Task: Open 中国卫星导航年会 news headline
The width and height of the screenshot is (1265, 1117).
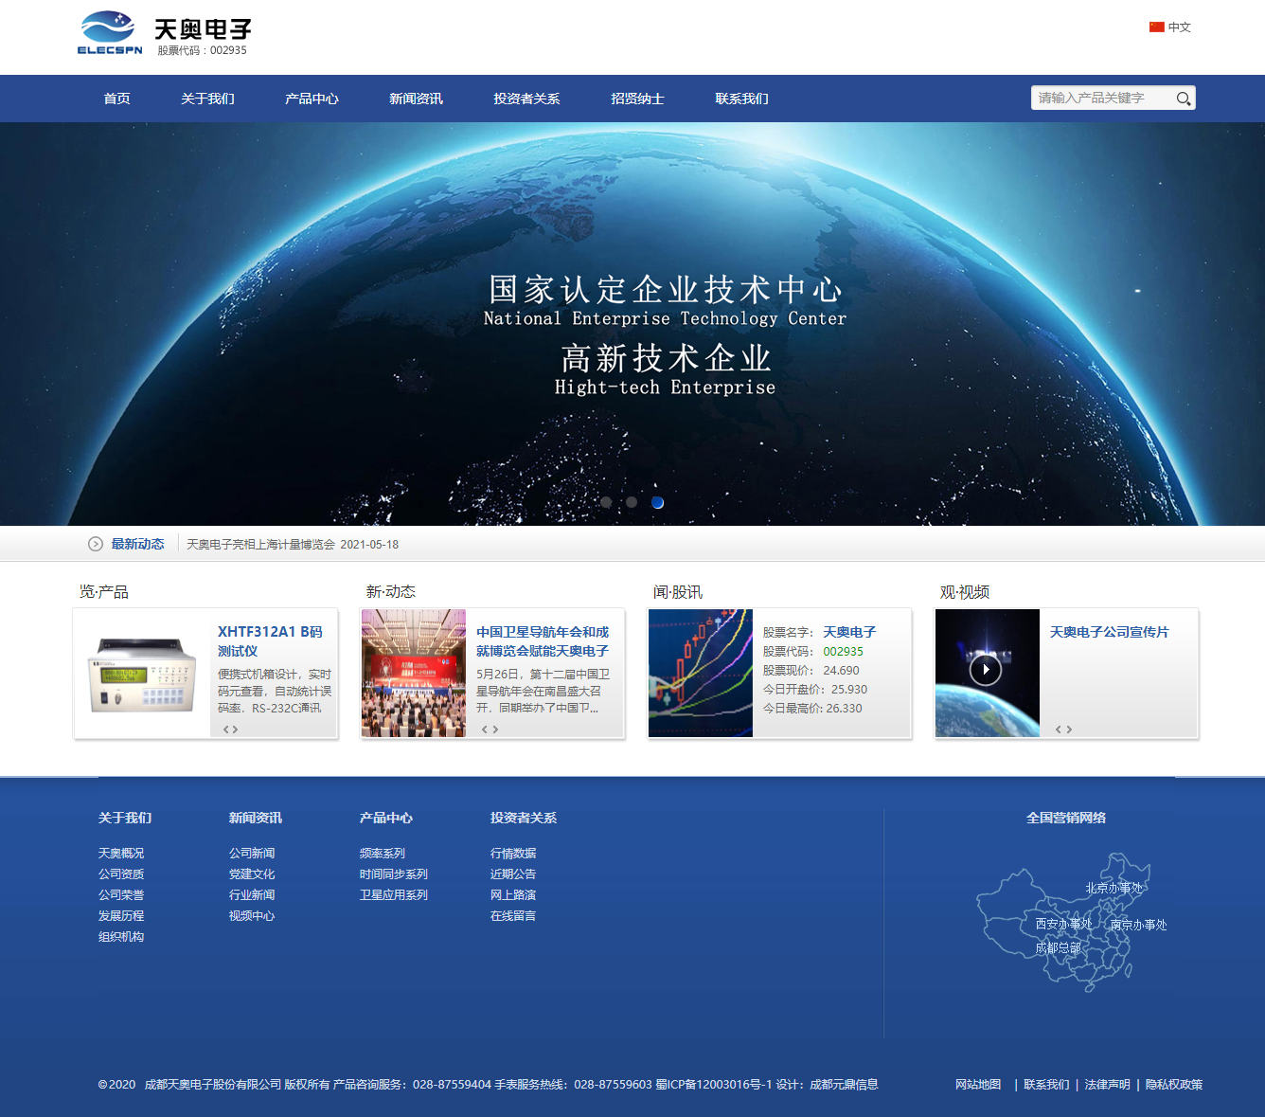Action: [x=543, y=641]
